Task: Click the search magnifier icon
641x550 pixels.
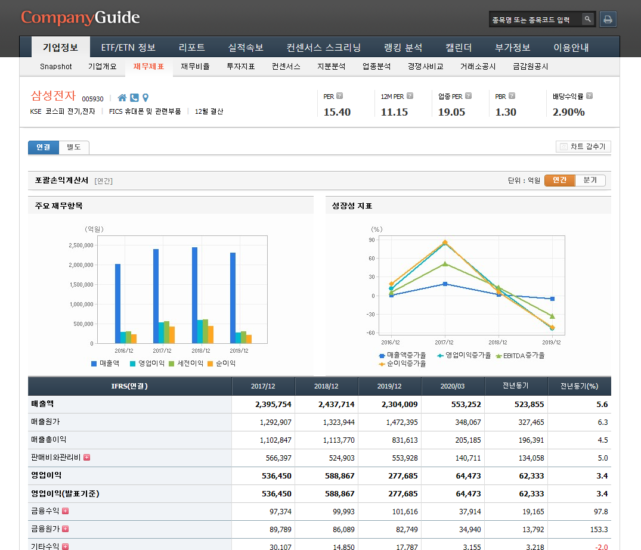Action: (x=587, y=19)
